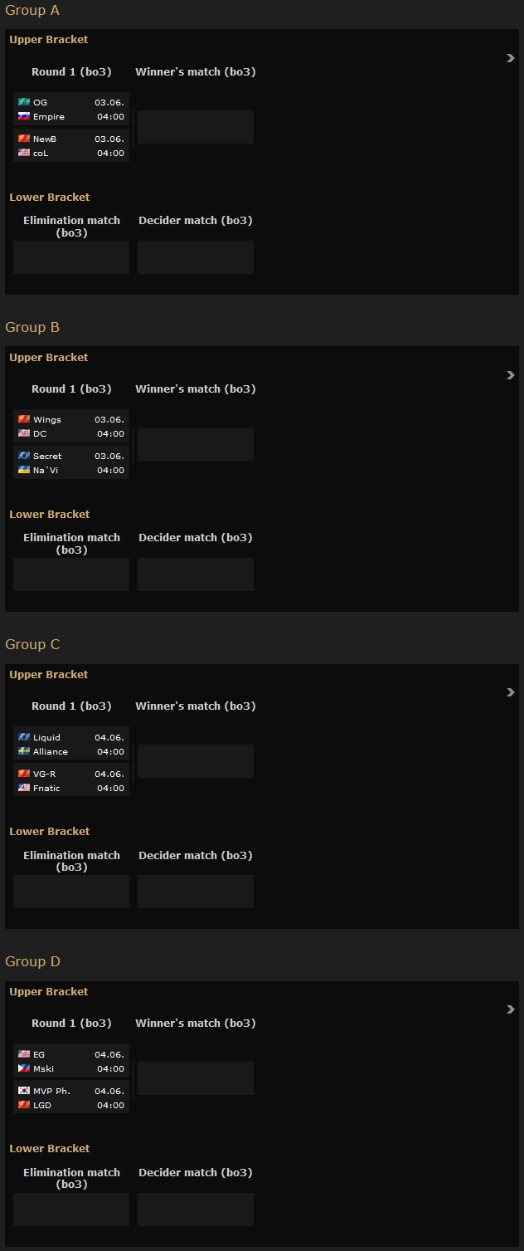Open the EG team link
524x1251 pixels.
click(x=39, y=1054)
